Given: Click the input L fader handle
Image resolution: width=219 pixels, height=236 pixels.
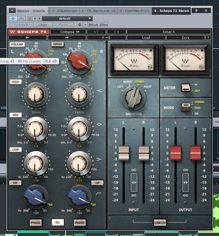Looking at the screenshot, I should tap(124, 153).
